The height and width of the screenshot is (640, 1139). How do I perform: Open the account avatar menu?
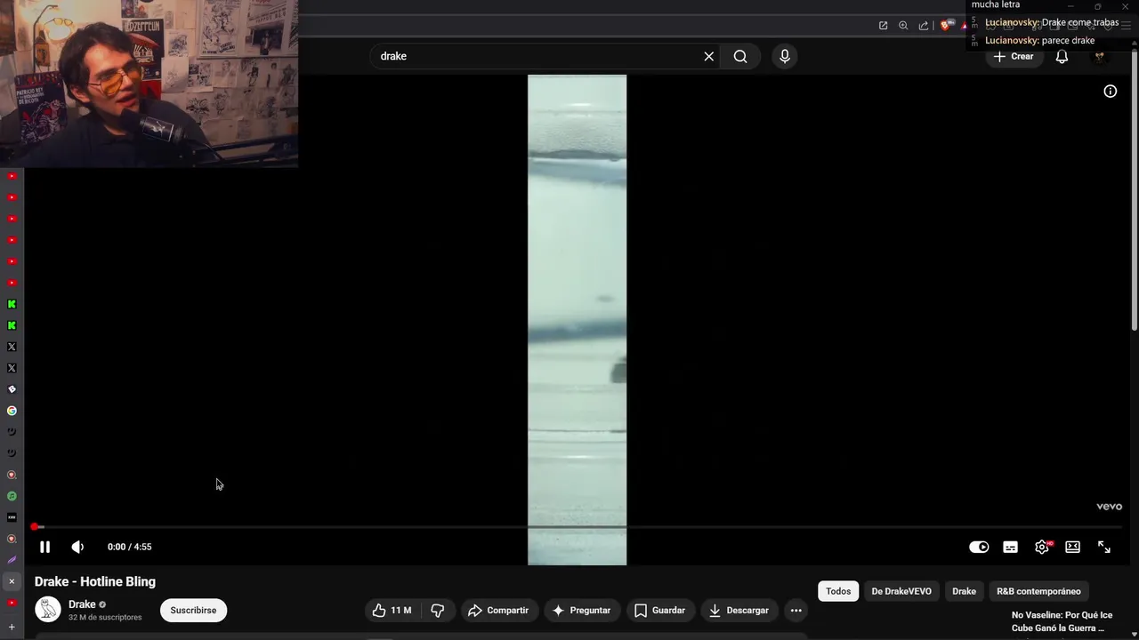1100,56
